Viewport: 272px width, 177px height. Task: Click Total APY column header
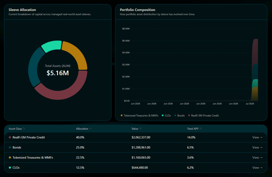tap(193, 129)
